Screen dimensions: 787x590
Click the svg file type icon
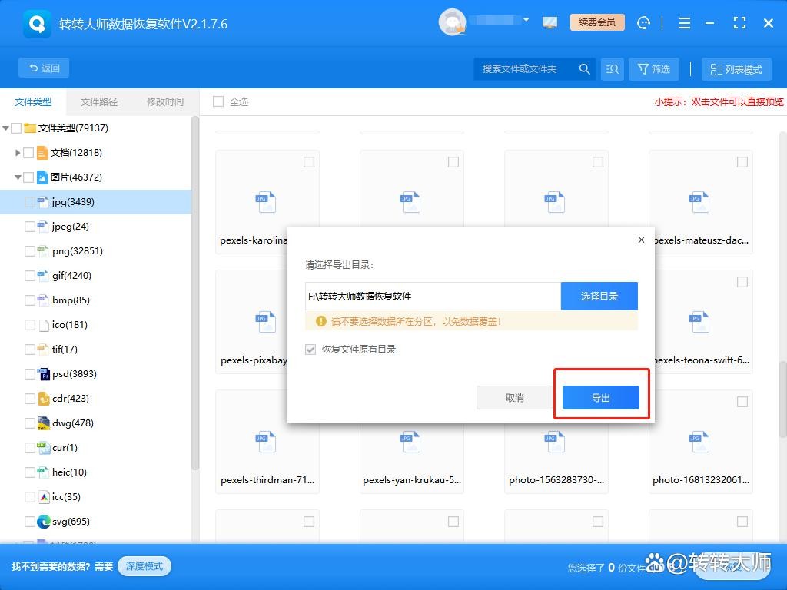(x=44, y=522)
